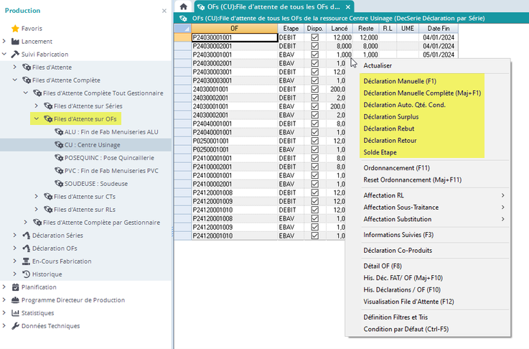Click the Programme Directeur de Production icon
The width and height of the screenshot is (529, 349).
(15, 300)
